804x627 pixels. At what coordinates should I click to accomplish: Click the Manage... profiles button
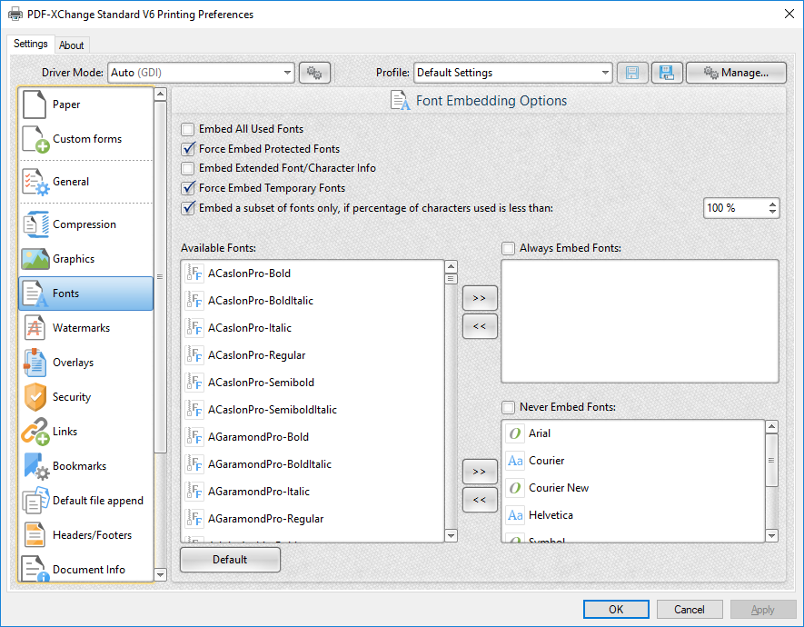point(736,73)
